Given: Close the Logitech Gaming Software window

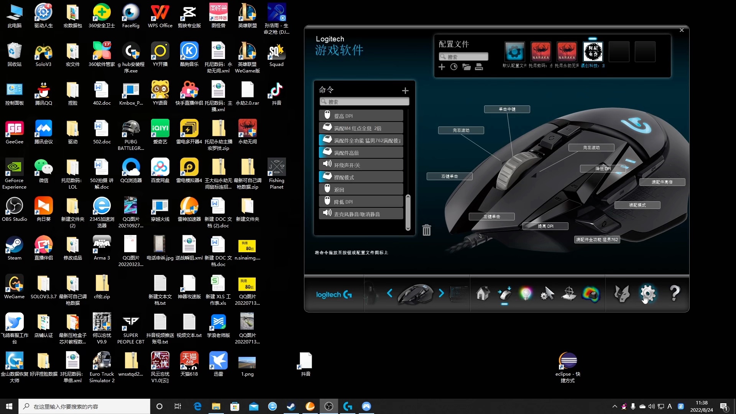Looking at the screenshot, I should [x=682, y=30].
